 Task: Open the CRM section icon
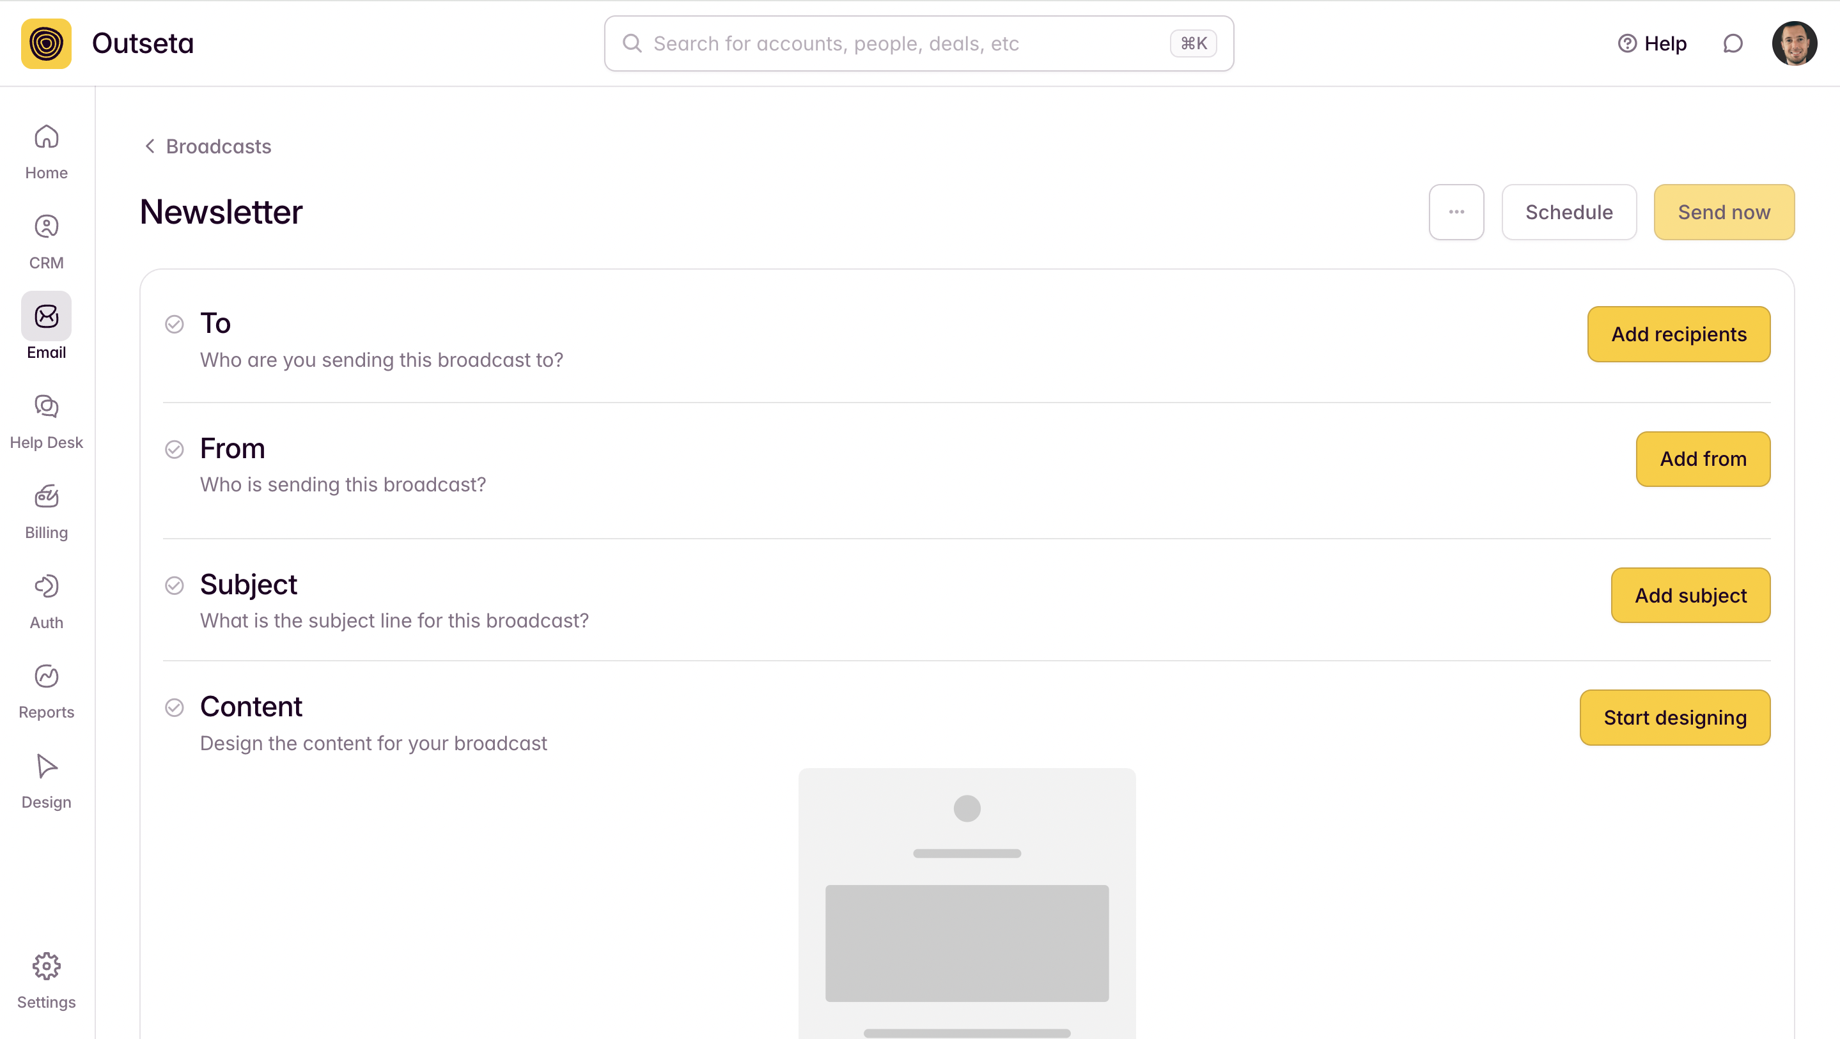[x=47, y=227]
